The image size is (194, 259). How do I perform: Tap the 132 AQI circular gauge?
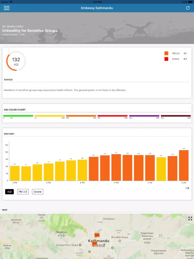coord(16,61)
